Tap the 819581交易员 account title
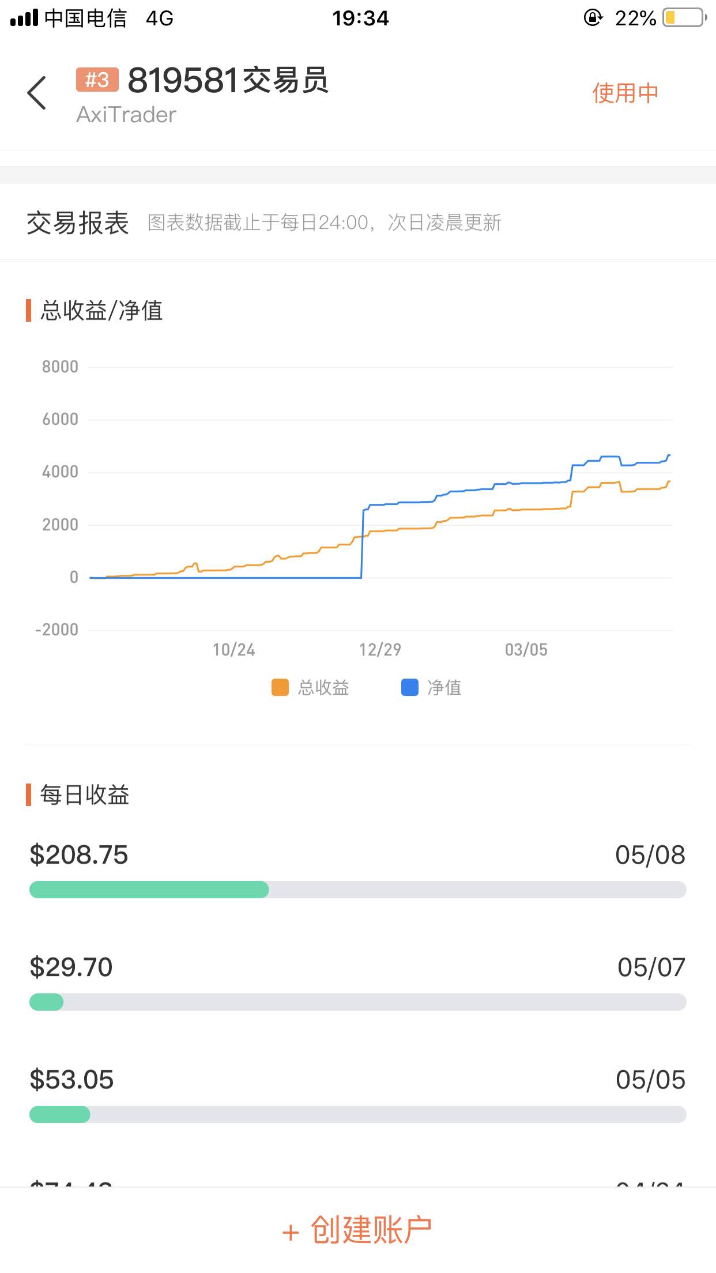The height and width of the screenshot is (1273, 716). 228,80
